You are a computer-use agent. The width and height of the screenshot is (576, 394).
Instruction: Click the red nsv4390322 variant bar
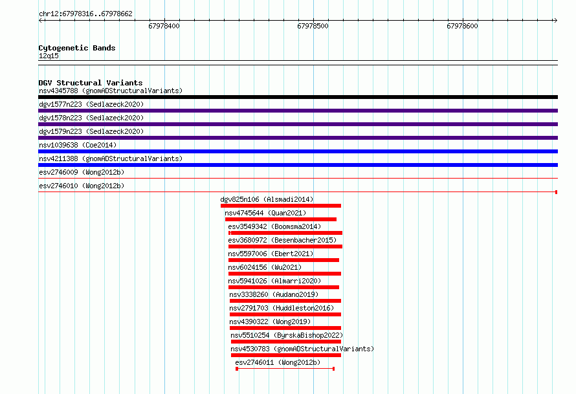click(285, 328)
